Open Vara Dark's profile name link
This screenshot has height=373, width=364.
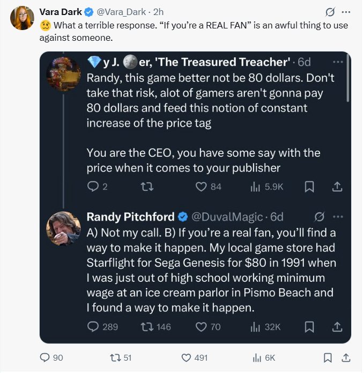(x=61, y=12)
